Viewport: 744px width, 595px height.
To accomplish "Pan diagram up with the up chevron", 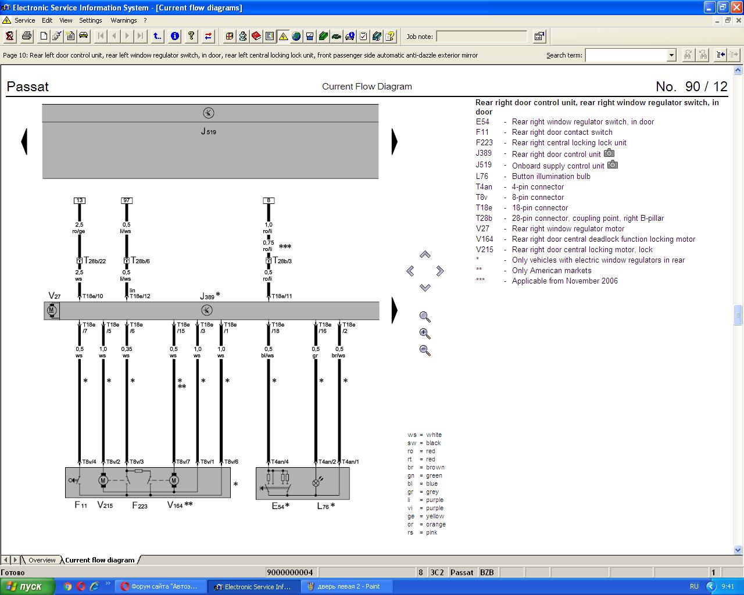I will click(425, 255).
